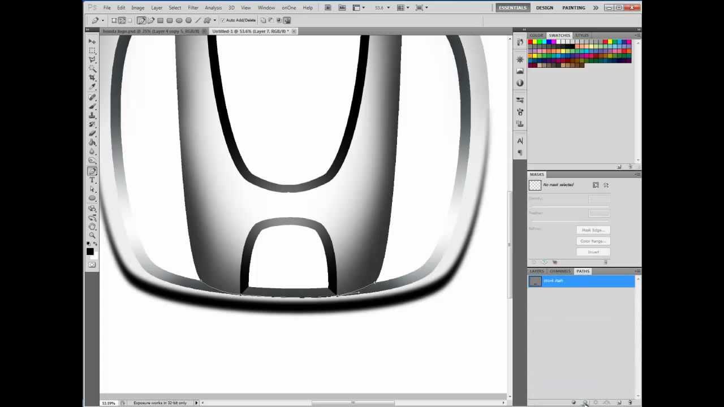The width and height of the screenshot is (724, 407).
Task: Open View Extras dropdown
Action: coord(359,8)
